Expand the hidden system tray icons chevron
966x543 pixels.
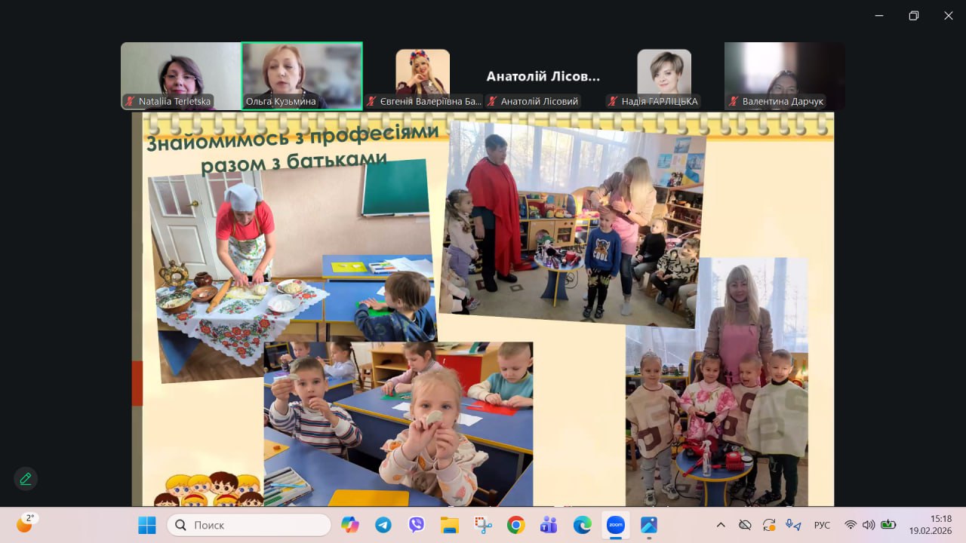721,525
